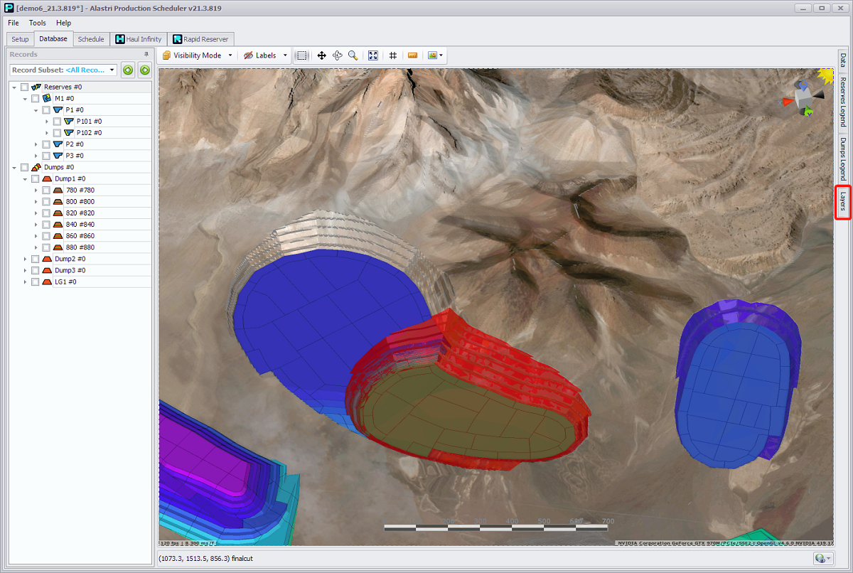The height and width of the screenshot is (573, 853).
Task: Click the green previous-subset arrow button
Action: tap(128, 70)
